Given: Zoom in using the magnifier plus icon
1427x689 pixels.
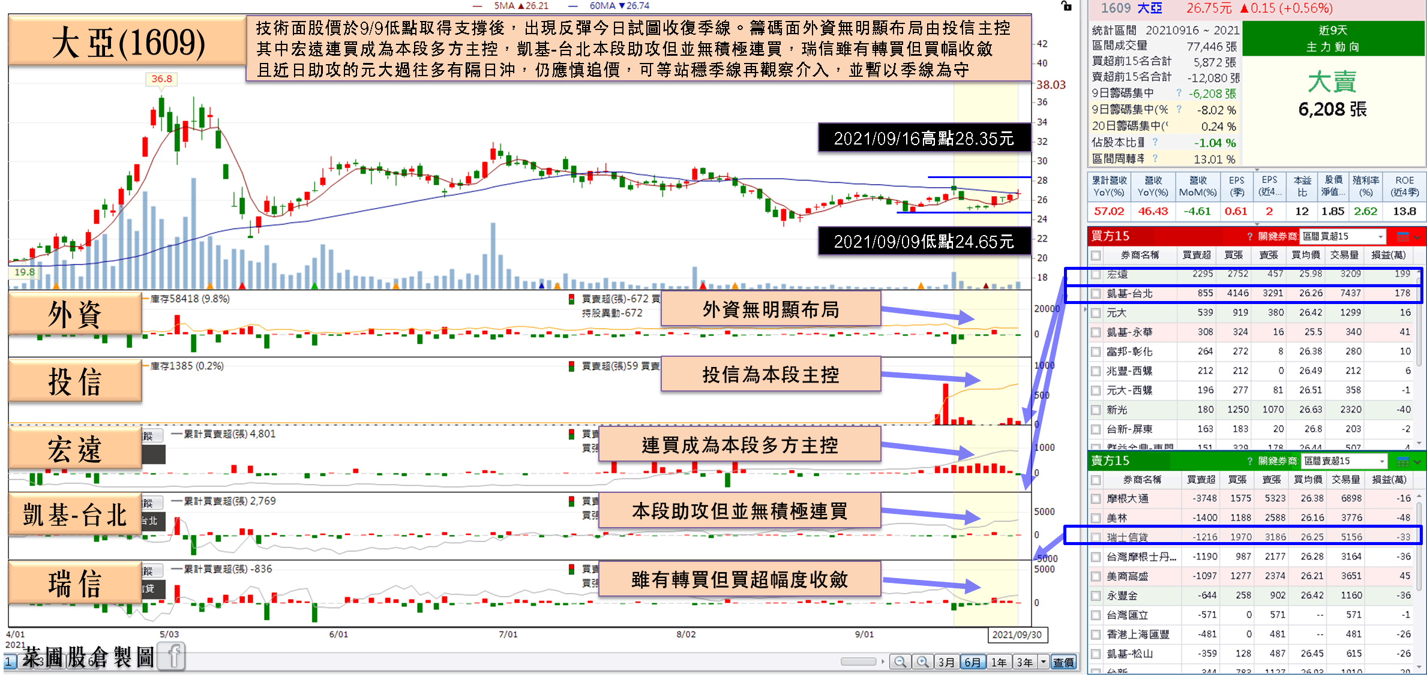Looking at the screenshot, I should 922,661.
